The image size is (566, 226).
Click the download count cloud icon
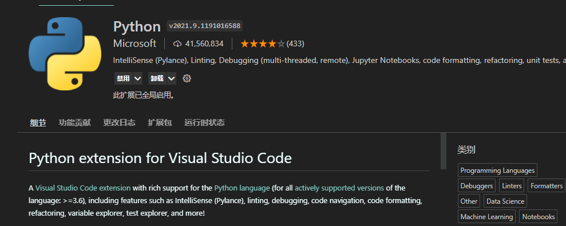pos(177,44)
